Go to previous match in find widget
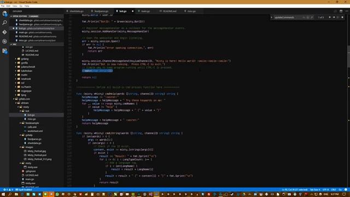Image resolution: width=350 pixels, height=197 pixels. [330, 17]
